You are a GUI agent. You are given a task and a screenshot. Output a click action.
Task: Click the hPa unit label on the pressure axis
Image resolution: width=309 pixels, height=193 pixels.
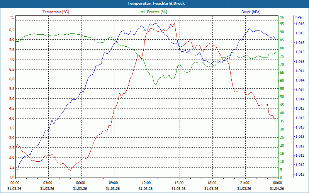[x=298, y=17]
